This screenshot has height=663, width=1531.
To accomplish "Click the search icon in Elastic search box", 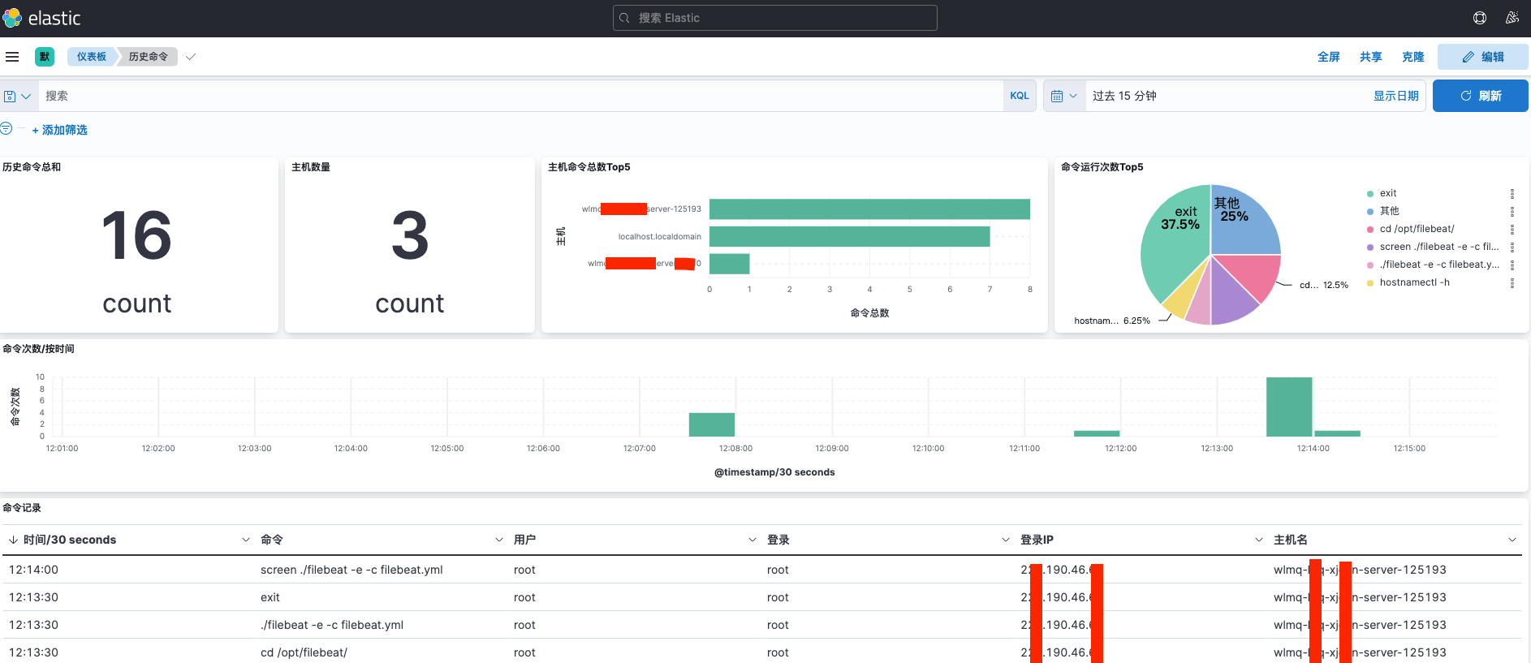I will tap(624, 18).
